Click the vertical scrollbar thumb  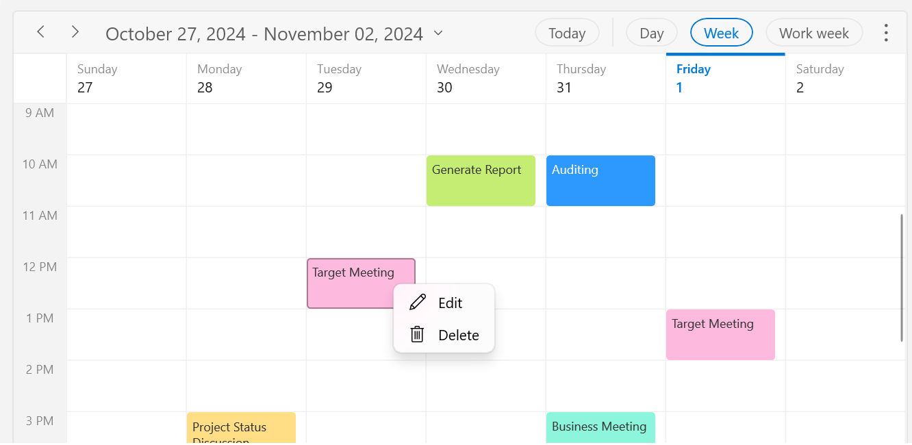coord(902,277)
